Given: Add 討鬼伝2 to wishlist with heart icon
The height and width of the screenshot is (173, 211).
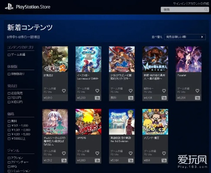Looking at the screenshot, I should click(x=64, y=91).
